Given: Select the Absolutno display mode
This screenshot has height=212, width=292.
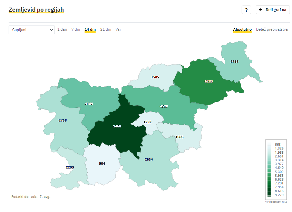Looking at the screenshot, I should point(242,30).
